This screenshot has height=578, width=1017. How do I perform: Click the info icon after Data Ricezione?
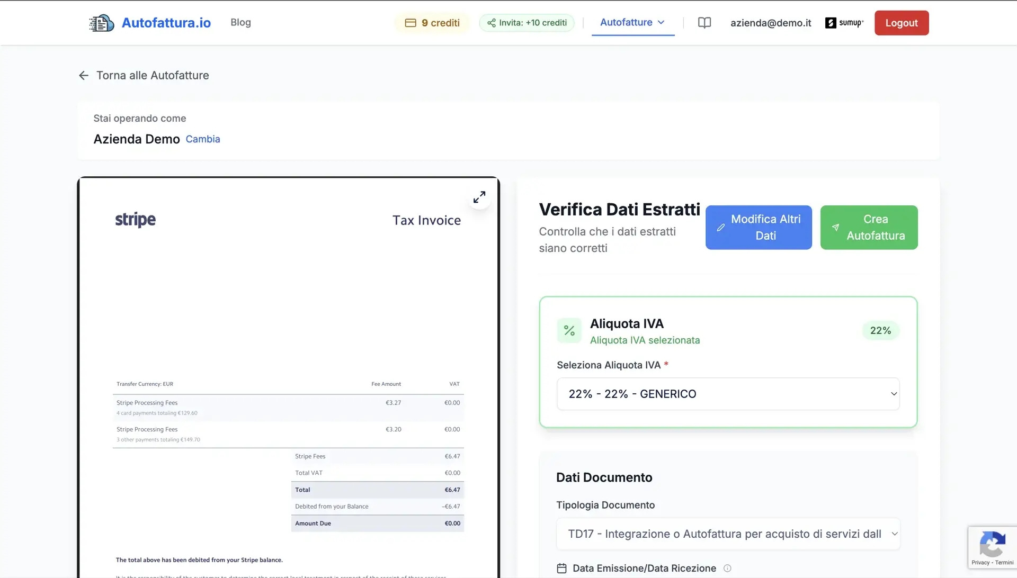coord(727,568)
